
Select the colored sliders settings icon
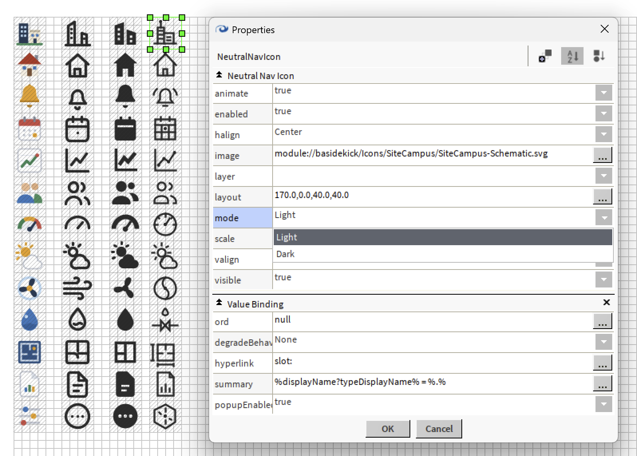[30, 416]
